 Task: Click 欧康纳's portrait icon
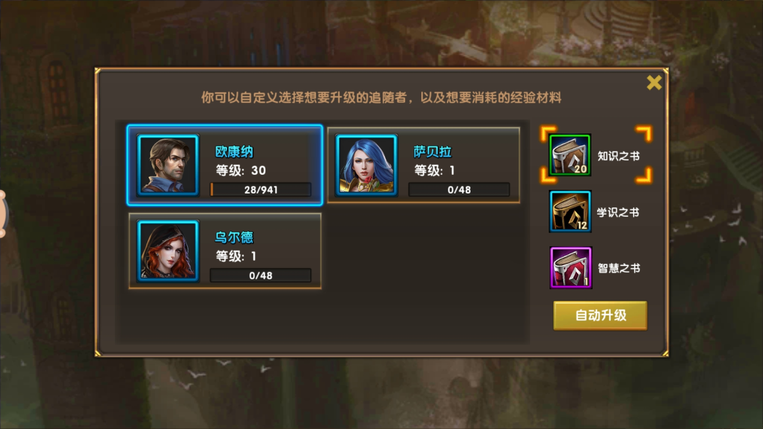[x=168, y=165]
